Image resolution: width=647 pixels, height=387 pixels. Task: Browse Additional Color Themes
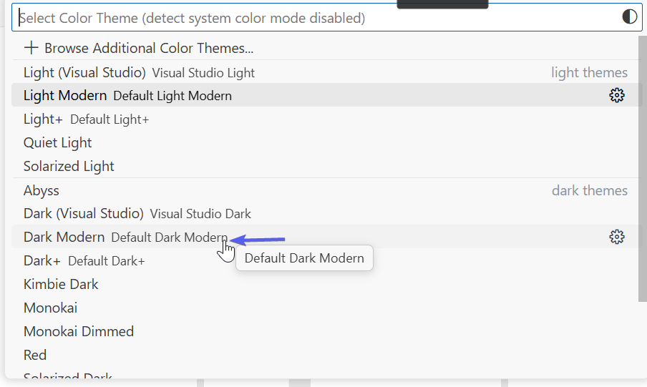point(148,48)
